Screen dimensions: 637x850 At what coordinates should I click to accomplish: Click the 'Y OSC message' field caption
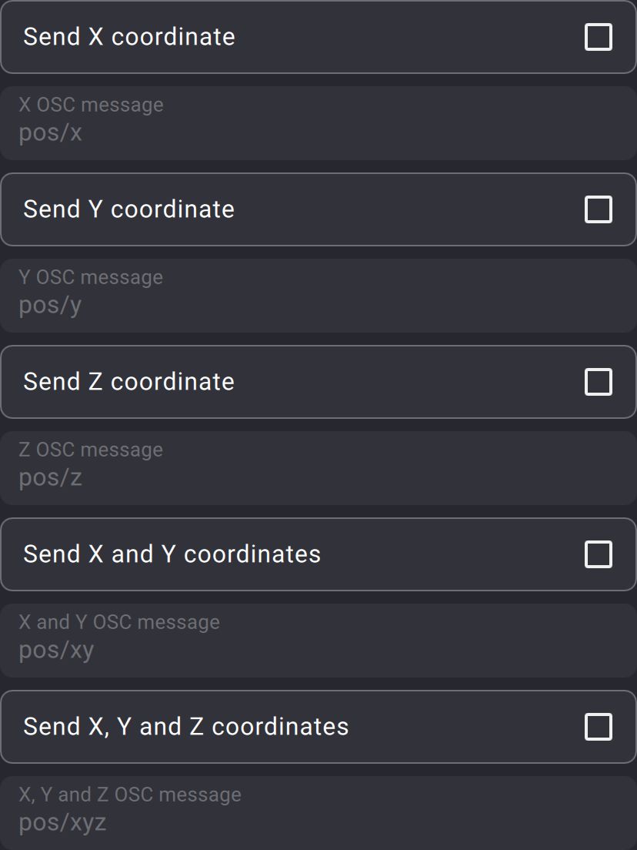click(x=92, y=277)
